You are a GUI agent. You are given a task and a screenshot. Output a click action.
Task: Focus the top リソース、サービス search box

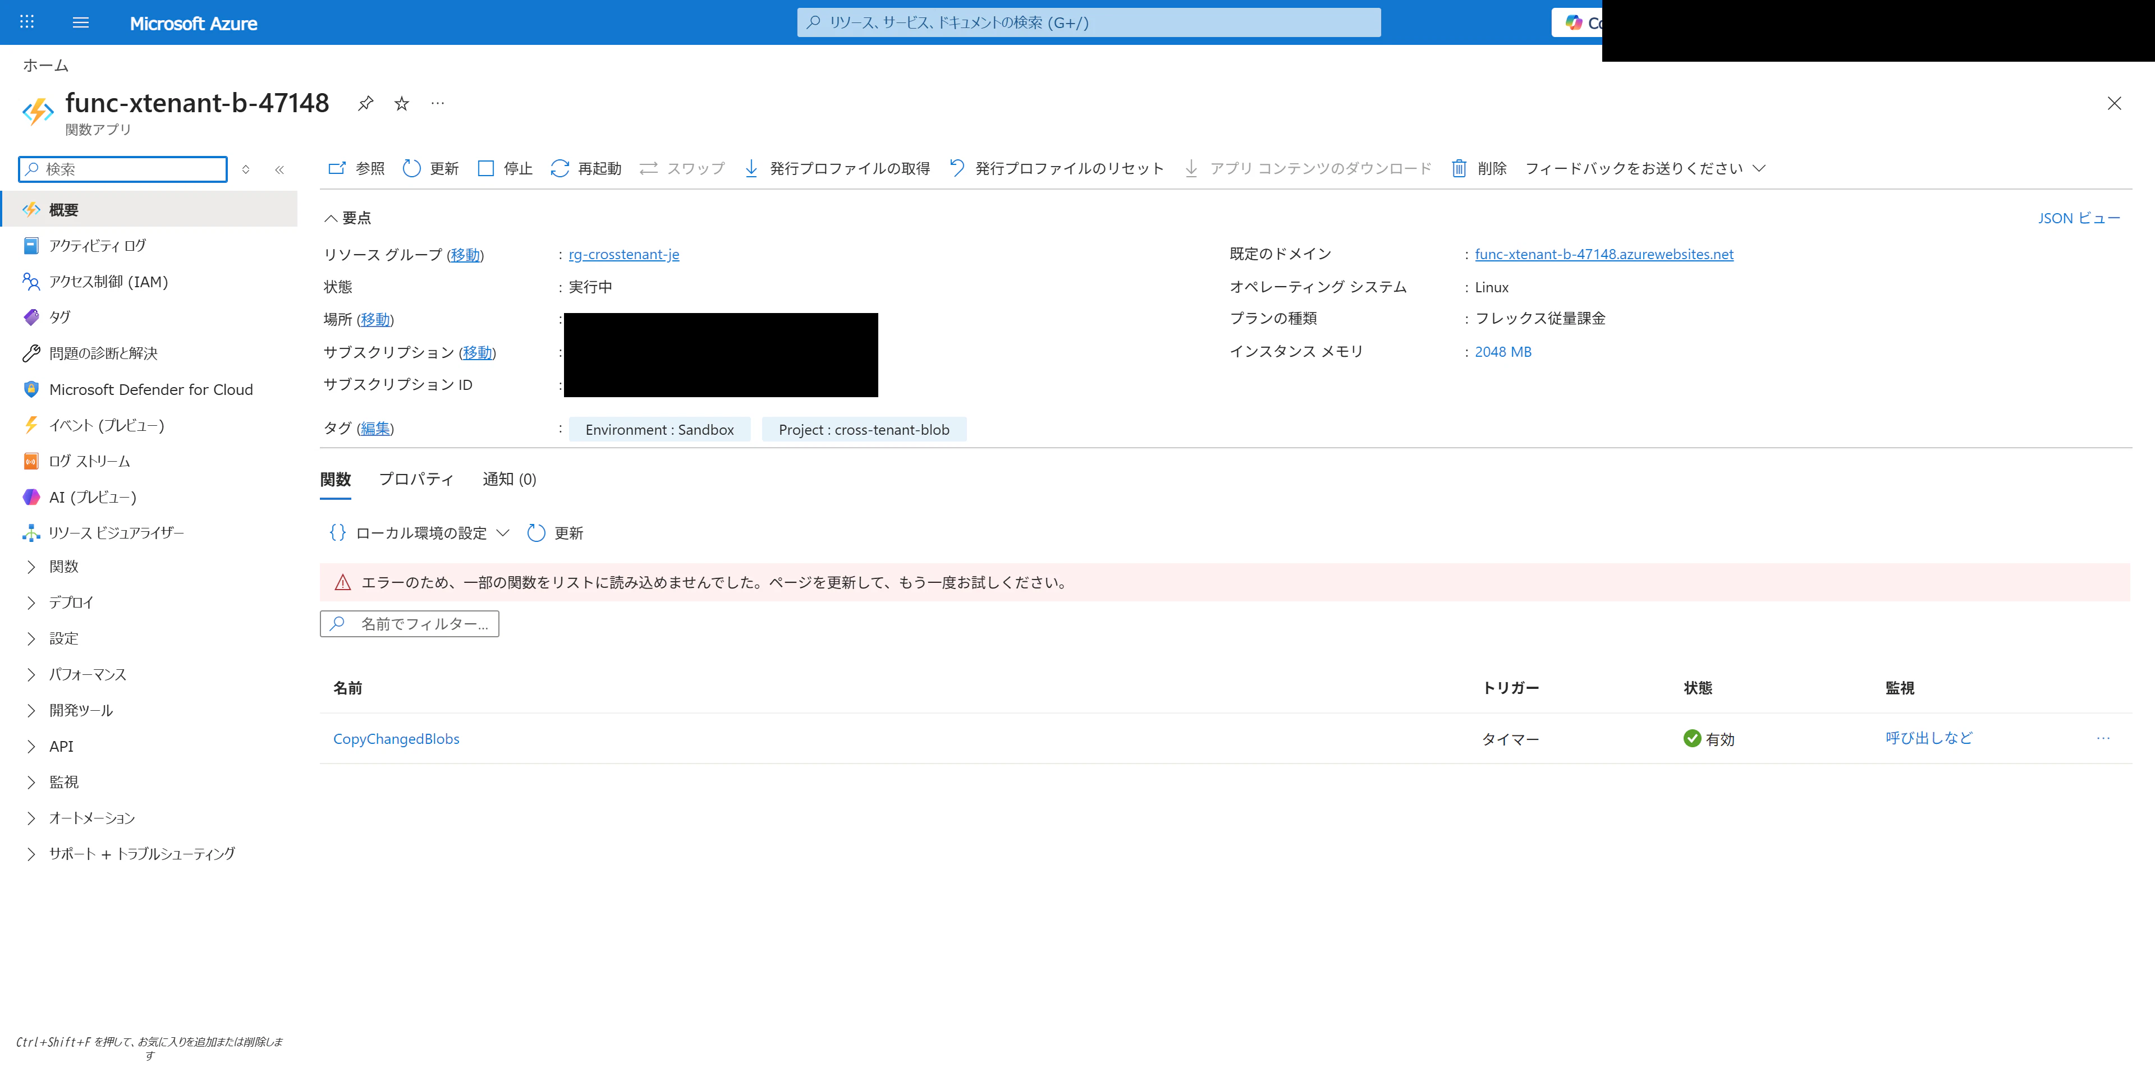click(x=1088, y=22)
